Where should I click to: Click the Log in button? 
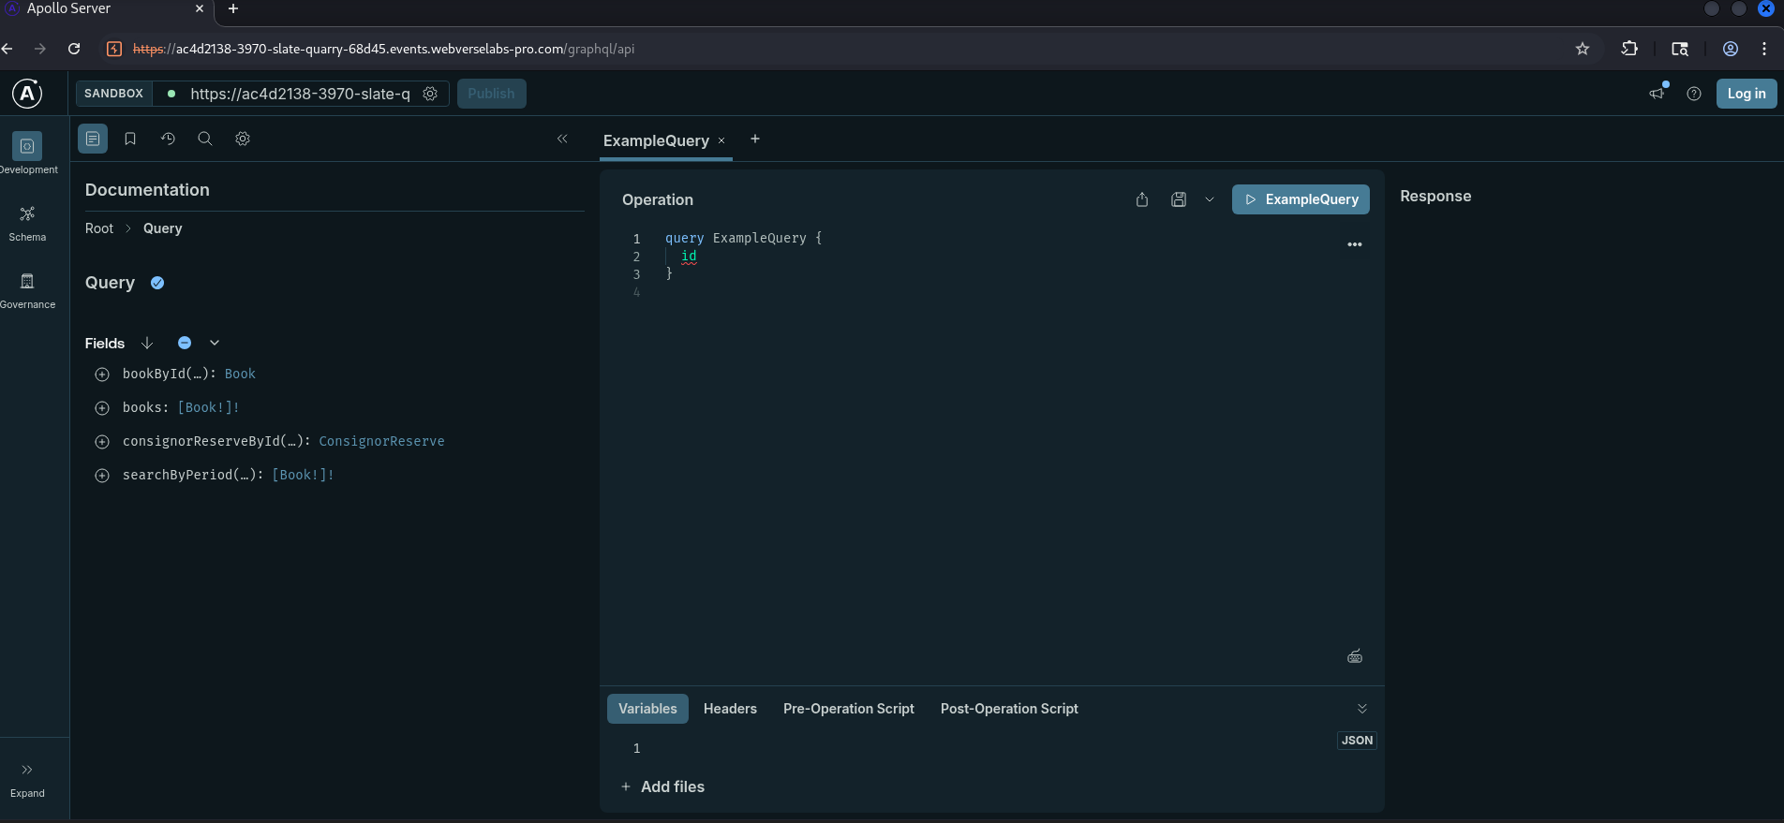[1747, 94]
